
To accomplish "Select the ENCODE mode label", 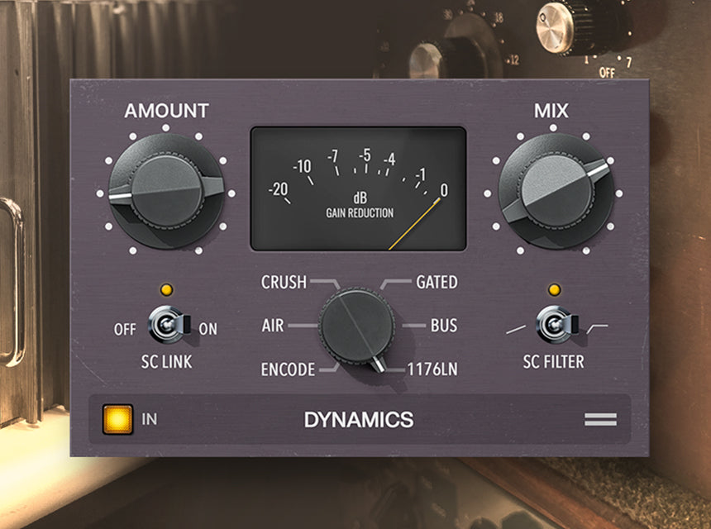I will click(288, 369).
